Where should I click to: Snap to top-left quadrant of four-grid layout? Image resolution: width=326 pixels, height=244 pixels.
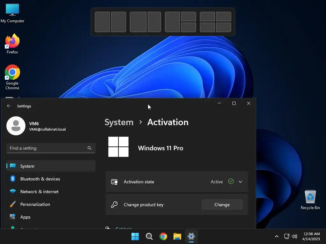pos(207,17)
